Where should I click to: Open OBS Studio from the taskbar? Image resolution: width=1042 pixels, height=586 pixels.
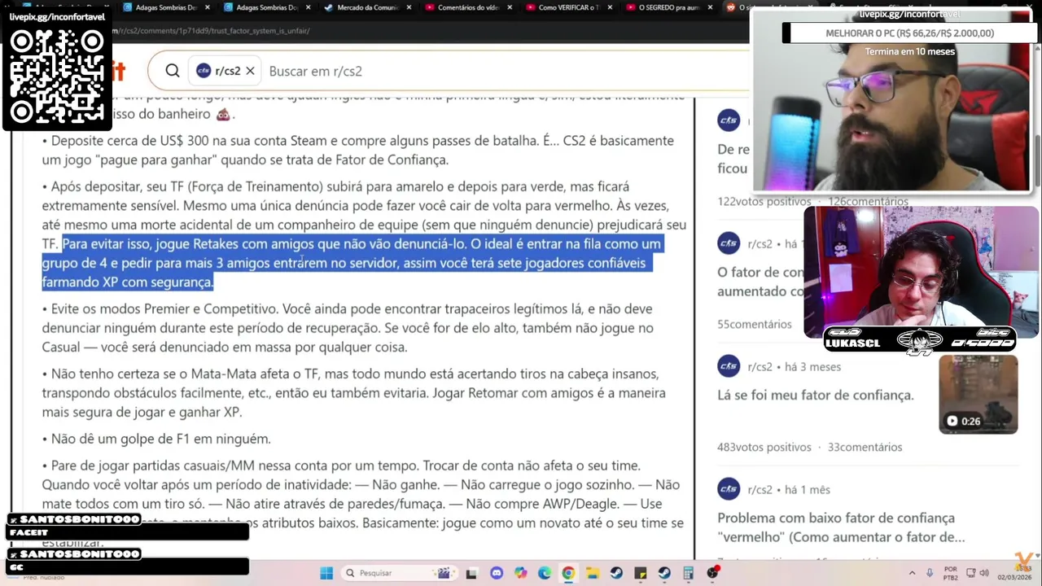click(712, 573)
